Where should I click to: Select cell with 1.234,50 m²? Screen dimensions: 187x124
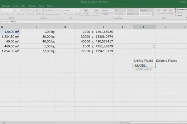pyautogui.click(x=10, y=37)
